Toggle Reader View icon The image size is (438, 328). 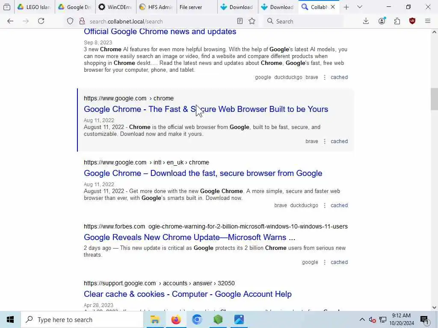tap(240, 21)
